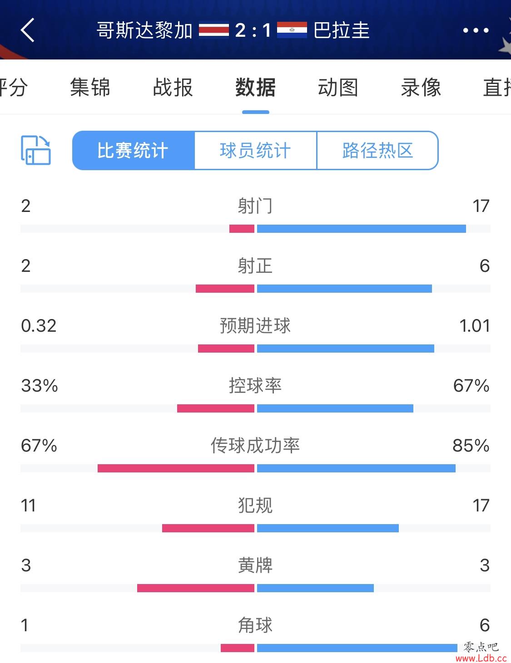The width and height of the screenshot is (511, 663).
Task: Go to the 动图 tab
Action: [338, 87]
